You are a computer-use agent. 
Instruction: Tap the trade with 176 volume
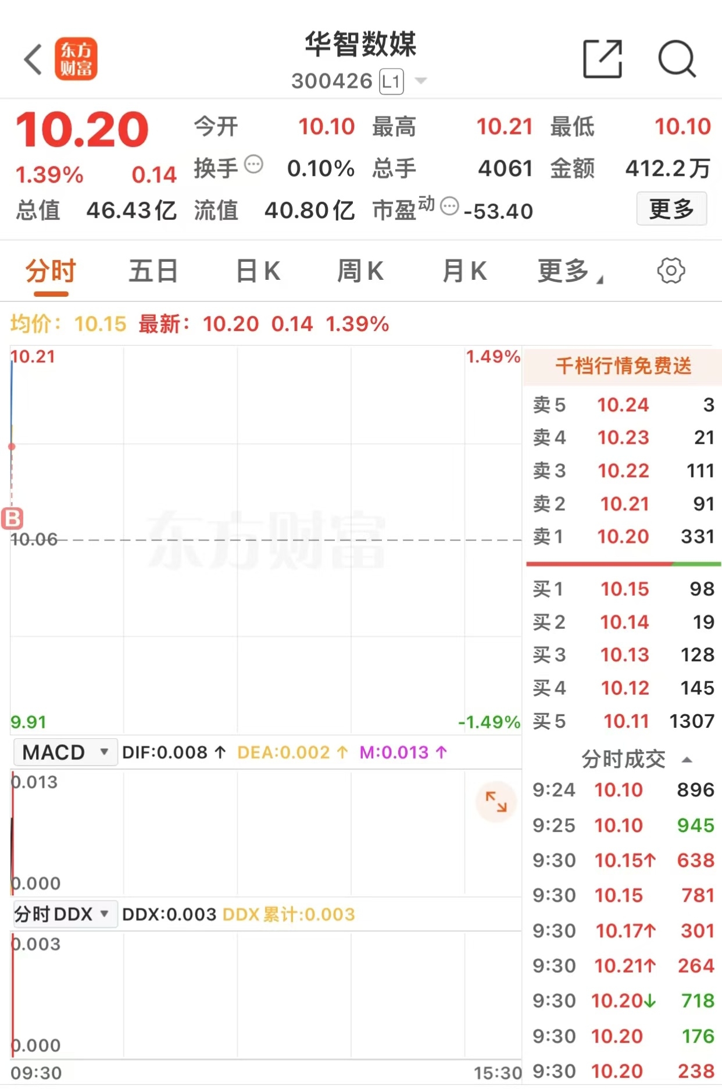[x=623, y=1036]
